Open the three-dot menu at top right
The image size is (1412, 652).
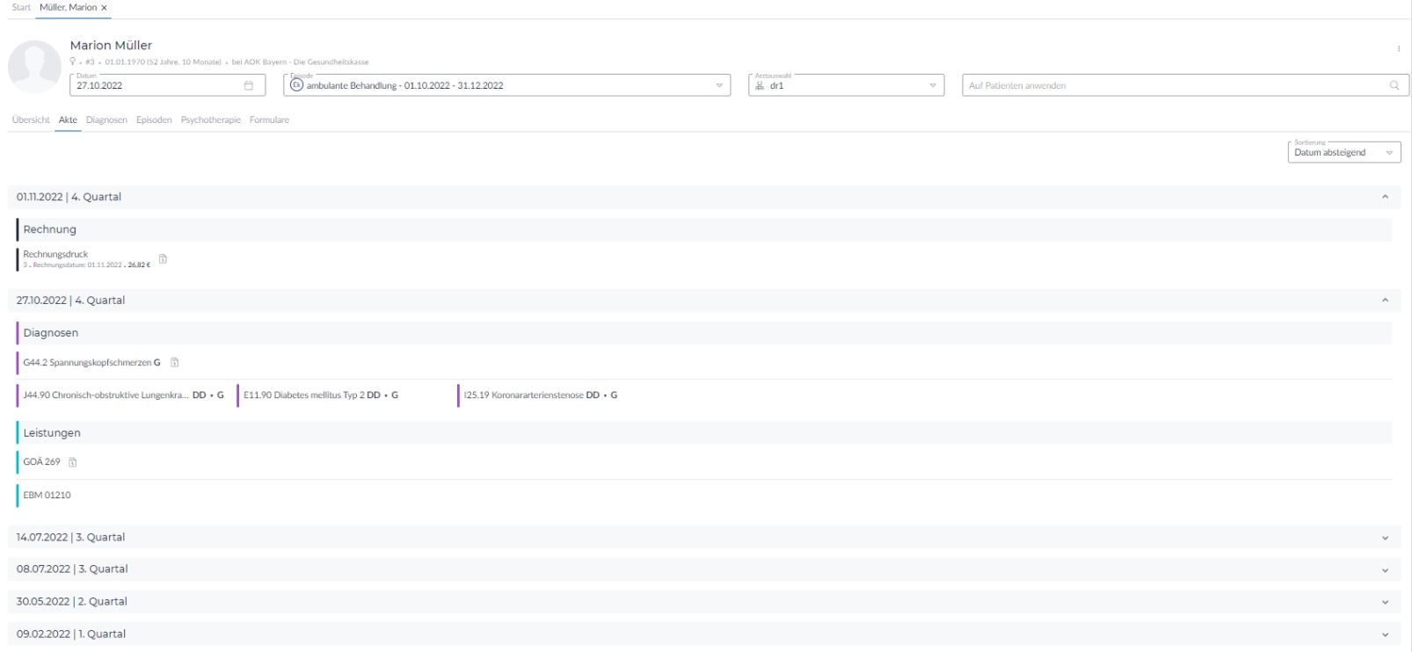coord(1398,48)
